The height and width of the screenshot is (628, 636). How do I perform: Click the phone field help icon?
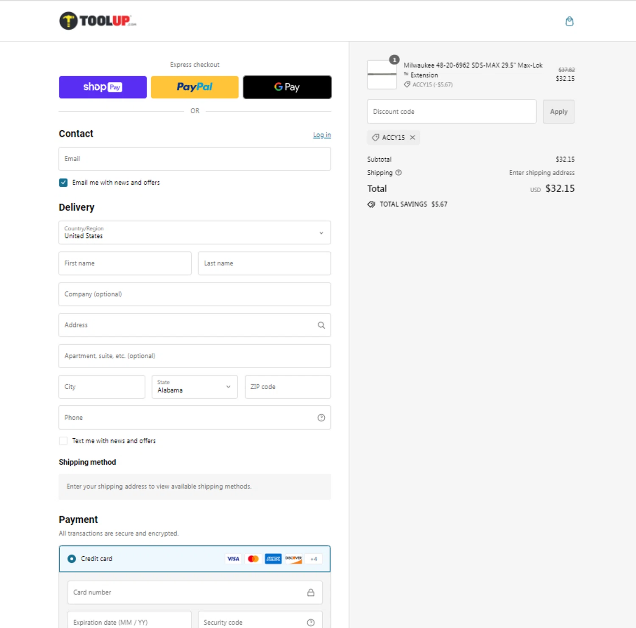click(321, 418)
